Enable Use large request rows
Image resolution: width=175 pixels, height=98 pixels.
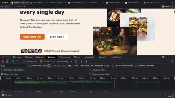2,70
